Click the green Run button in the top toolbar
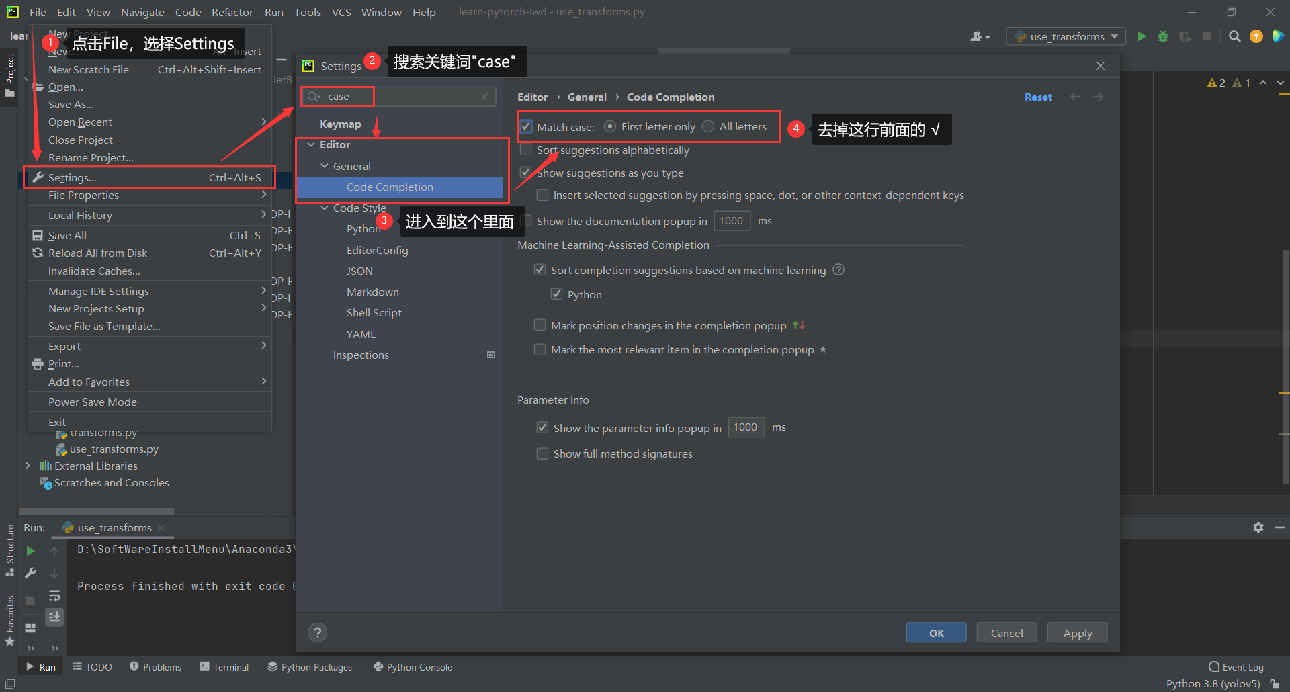 (x=1142, y=36)
